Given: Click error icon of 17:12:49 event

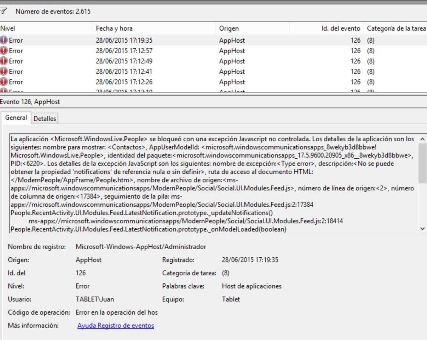Looking at the screenshot, I should pos(3,61).
